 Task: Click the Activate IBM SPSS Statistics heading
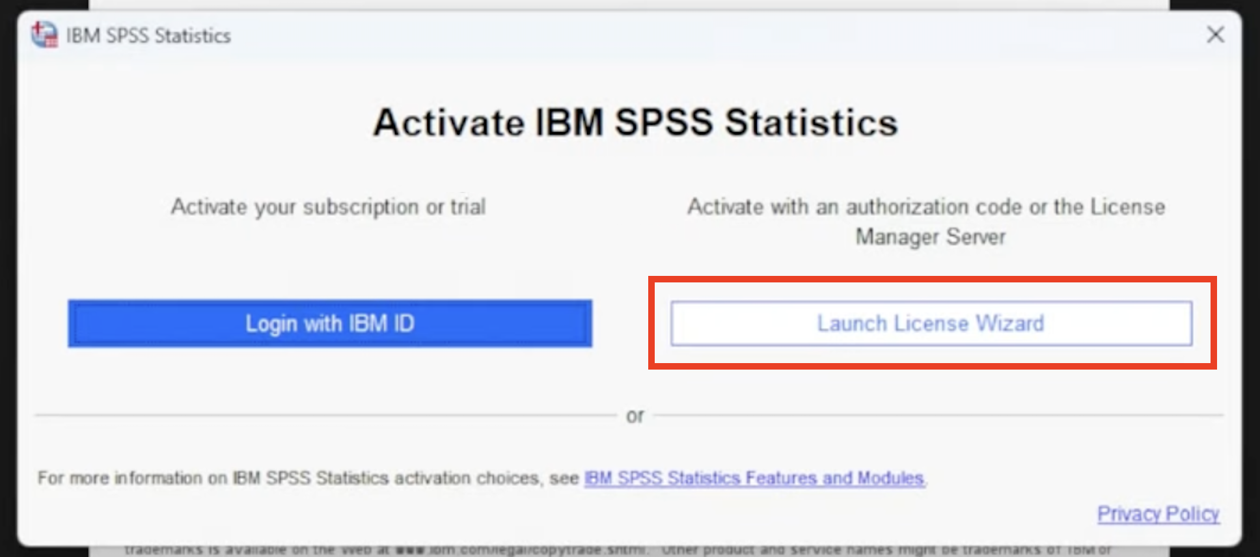635,122
